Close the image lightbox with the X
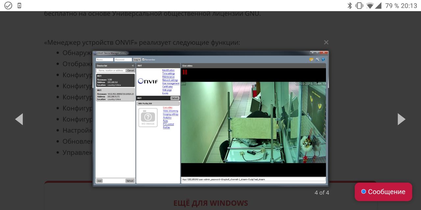 click(x=326, y=42)
